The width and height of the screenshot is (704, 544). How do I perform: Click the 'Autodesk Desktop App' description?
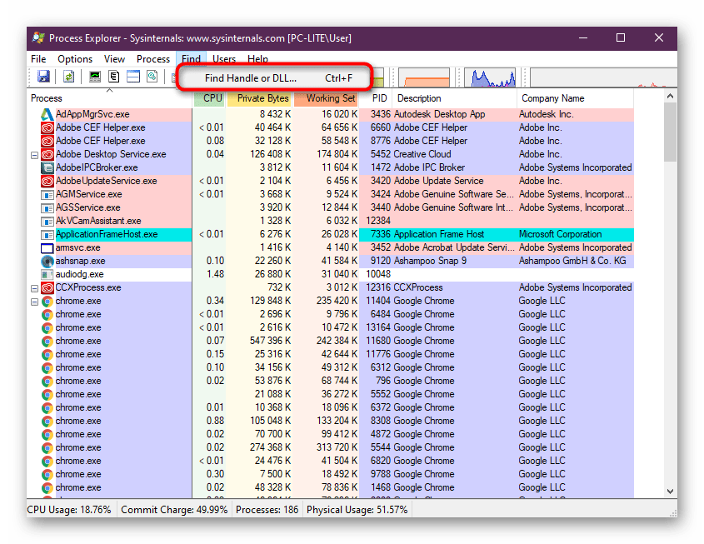tap(440, 114)
